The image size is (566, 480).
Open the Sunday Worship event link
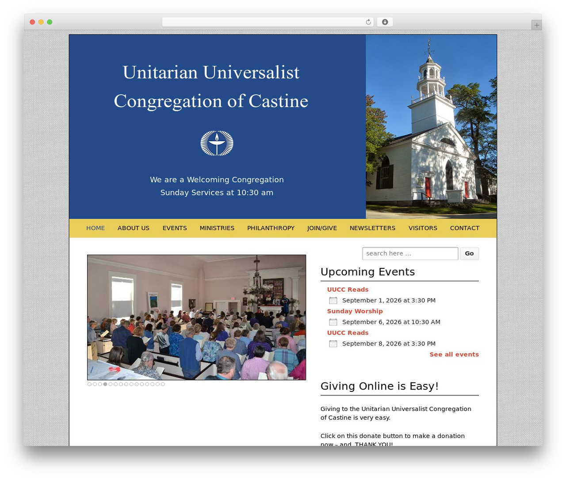(x=355, y=311)
